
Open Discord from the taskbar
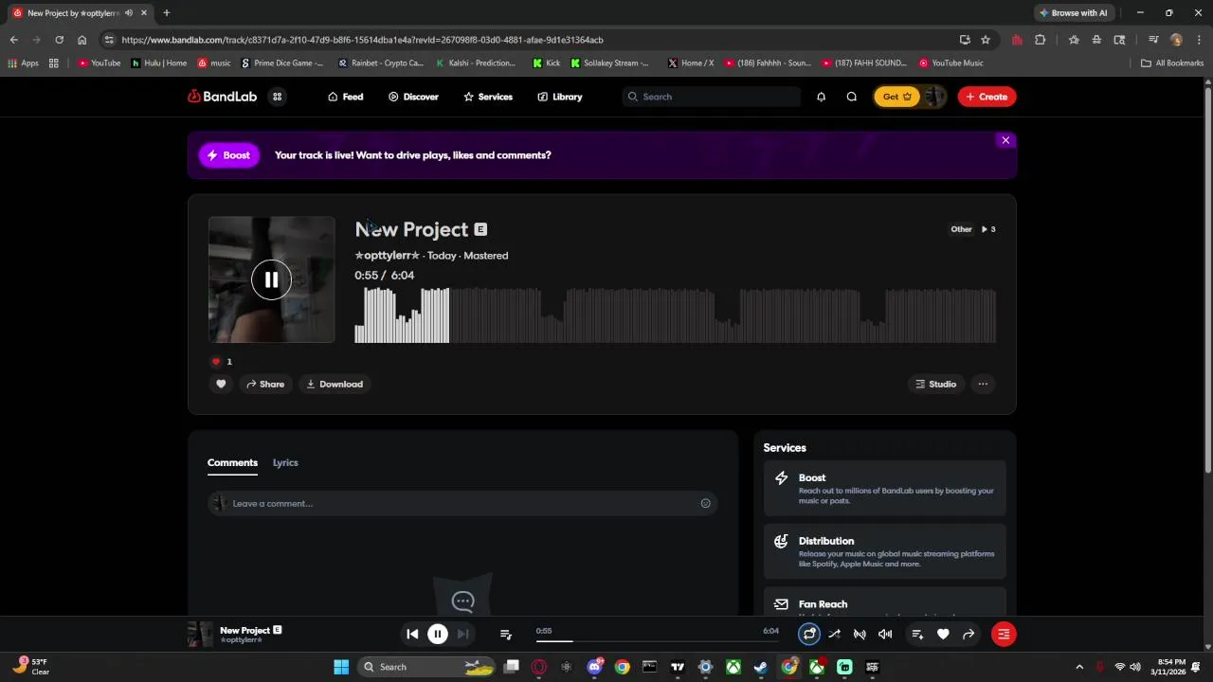[594, 667]
